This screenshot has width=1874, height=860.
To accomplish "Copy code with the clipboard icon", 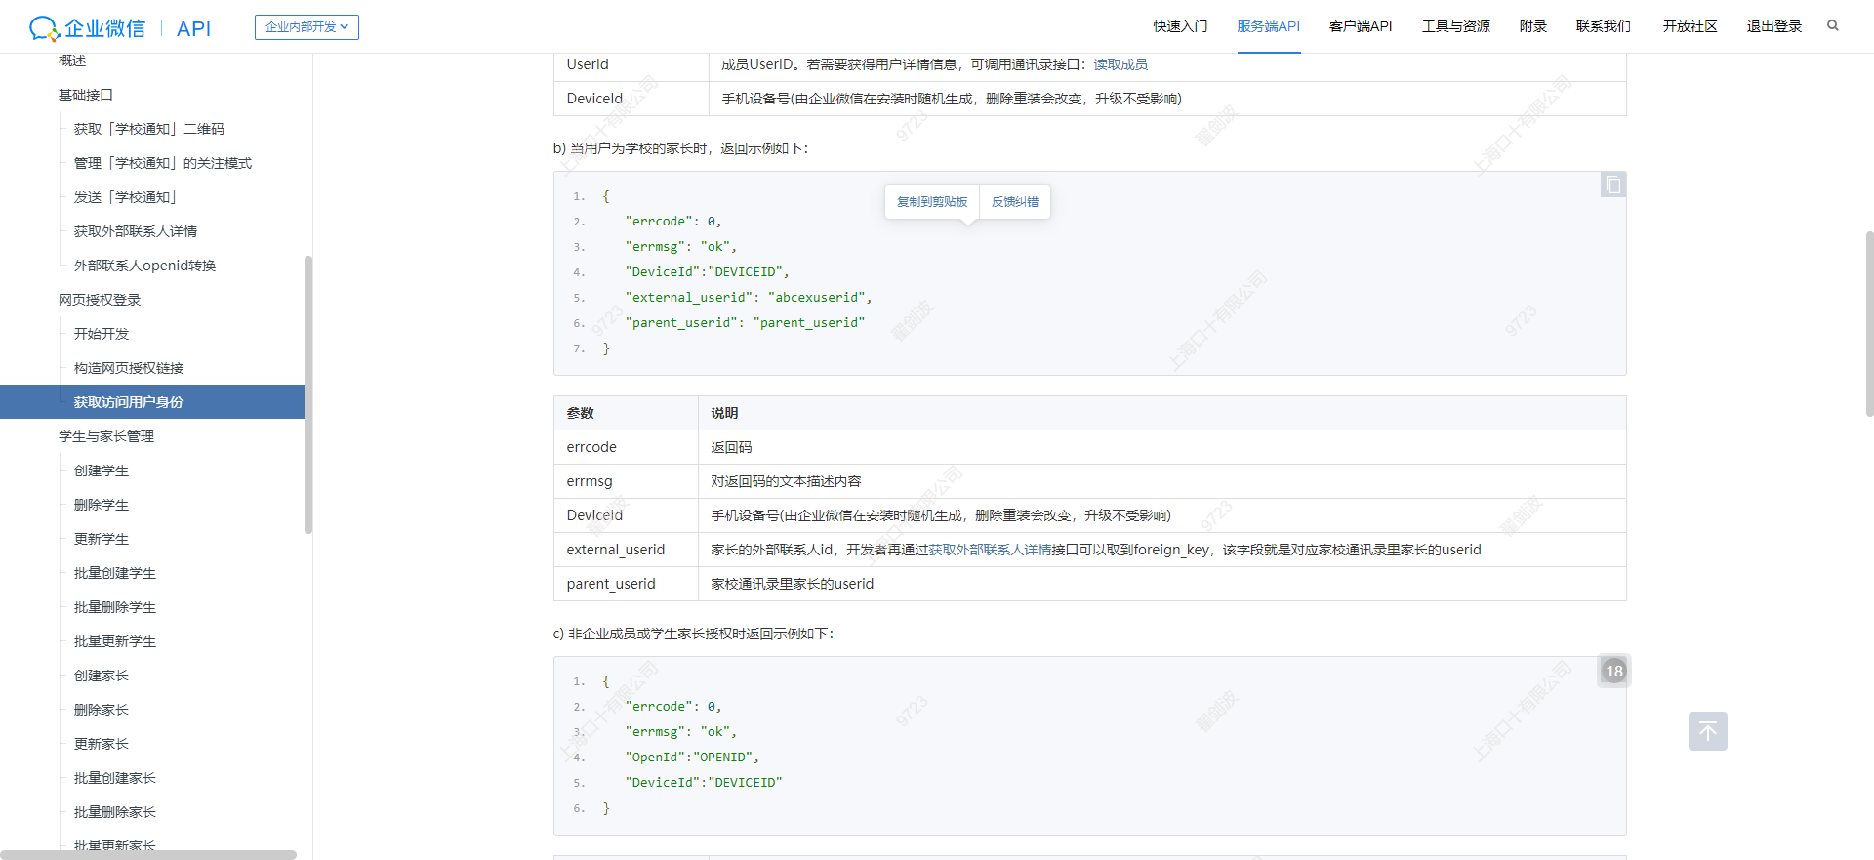I will (1612, 184).
